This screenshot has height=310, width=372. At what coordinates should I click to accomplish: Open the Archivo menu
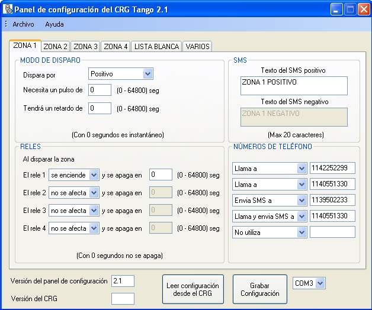pos(23,24)
